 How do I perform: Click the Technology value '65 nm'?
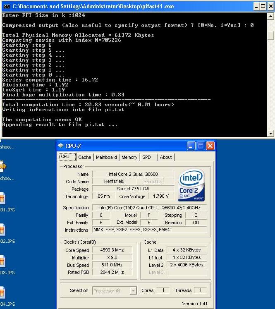(x=104, y=196)
